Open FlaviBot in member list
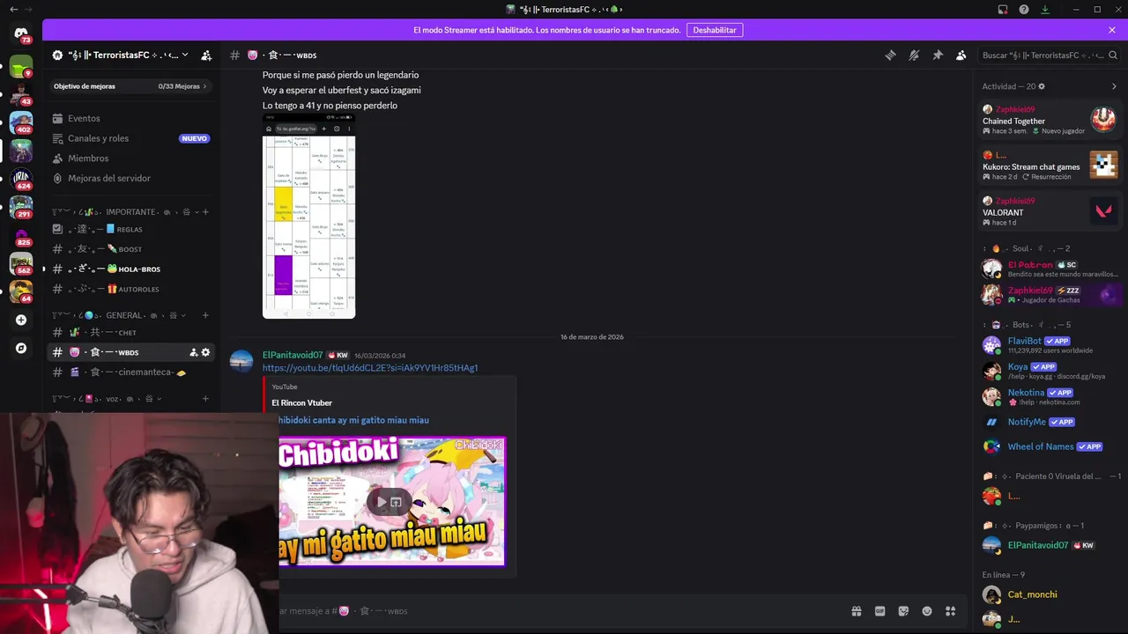 pos(1050,344)
